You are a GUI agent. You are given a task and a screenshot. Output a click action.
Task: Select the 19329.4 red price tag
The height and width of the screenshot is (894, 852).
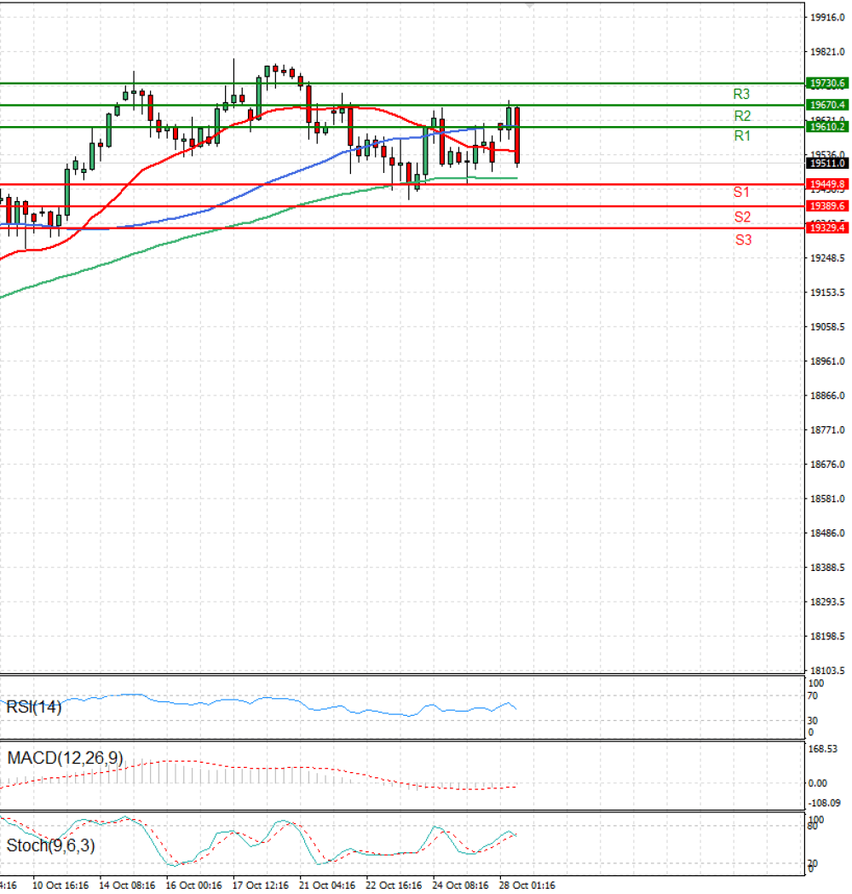[x=827, y=228]
